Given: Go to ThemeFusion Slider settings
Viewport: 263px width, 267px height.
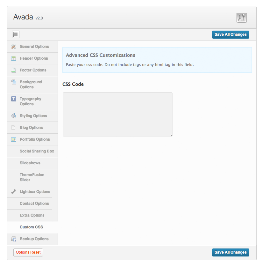Looking at the screenshot, I should [x=32, y=177].
